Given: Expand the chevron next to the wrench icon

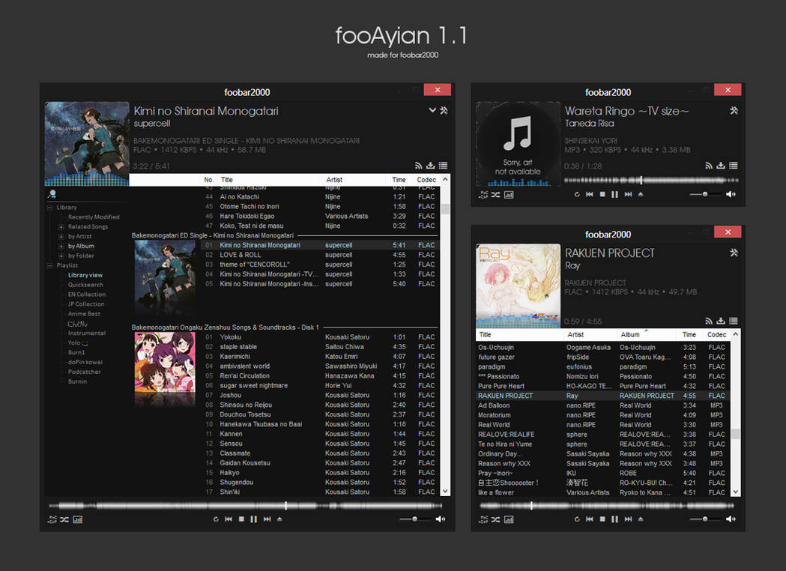Looking at the screenshot, I should point(432,109).
